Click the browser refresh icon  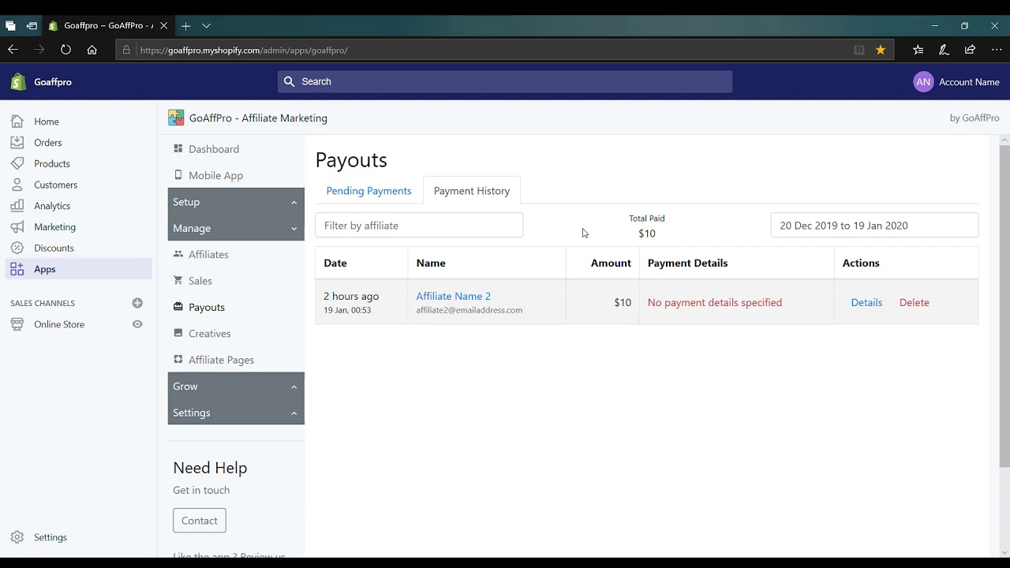pos(65,50)
